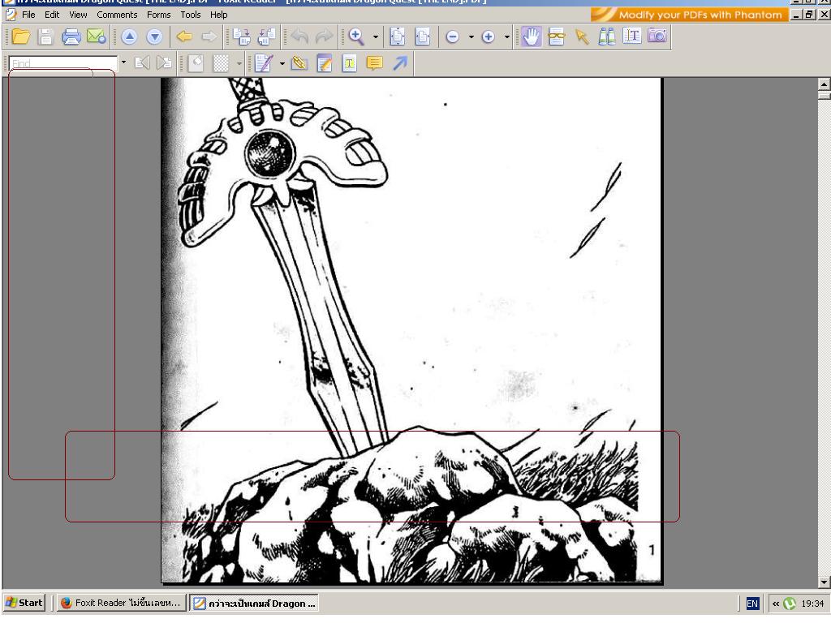Select the pencil Note tool
The width and height of the screenshot is (831, 623).
[x=325, y=63]
